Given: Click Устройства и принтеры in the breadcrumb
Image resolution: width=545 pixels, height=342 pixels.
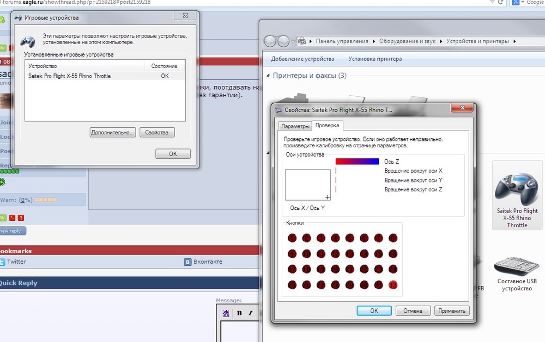Looking at the screenshot, I should 477,41.
